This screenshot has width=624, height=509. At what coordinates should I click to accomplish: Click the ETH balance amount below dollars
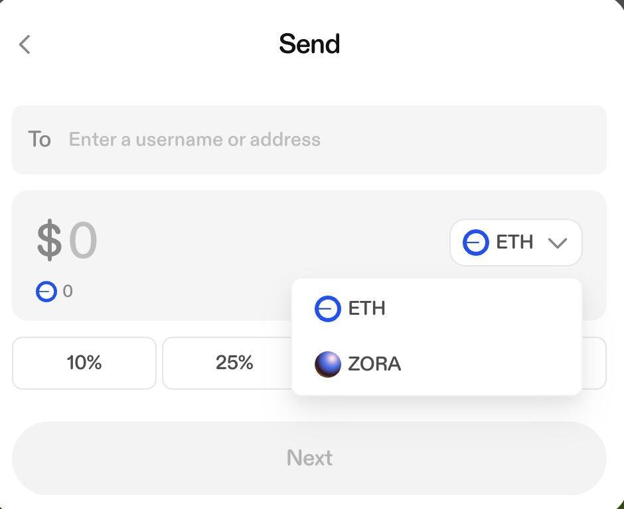point(68,291)
